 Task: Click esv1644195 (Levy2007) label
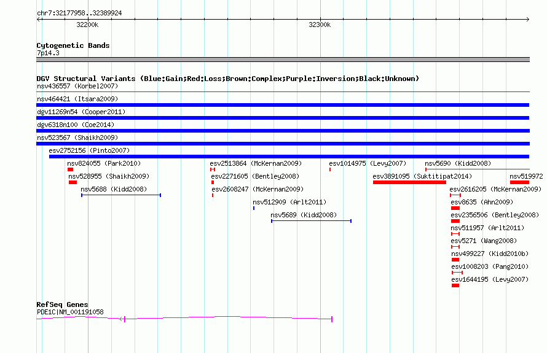click(490, 279)
